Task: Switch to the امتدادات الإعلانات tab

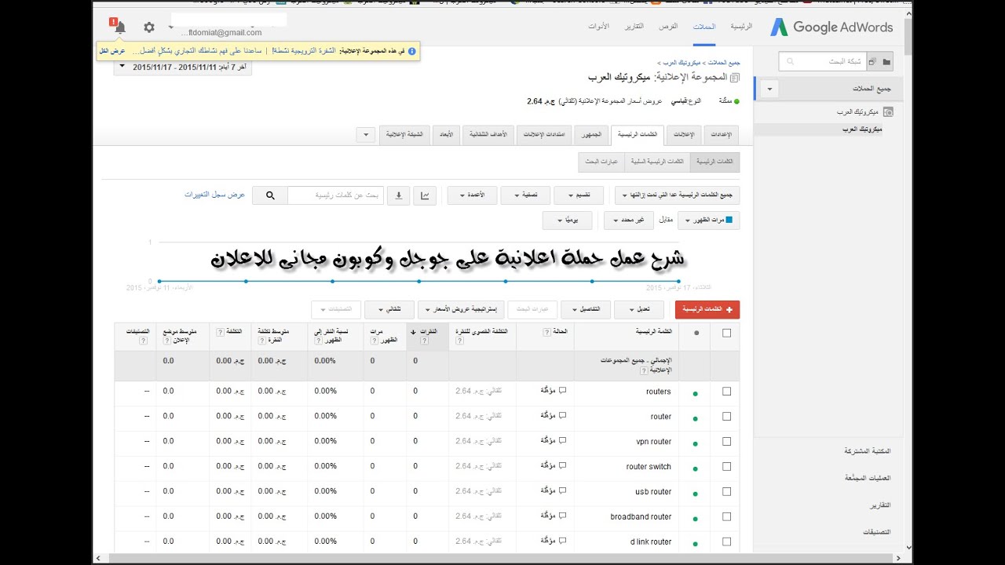Action: (x=545, y=135)
